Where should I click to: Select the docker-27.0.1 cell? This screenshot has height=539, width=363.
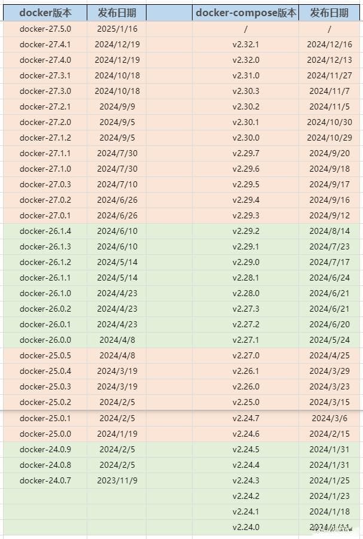(45, 215)
